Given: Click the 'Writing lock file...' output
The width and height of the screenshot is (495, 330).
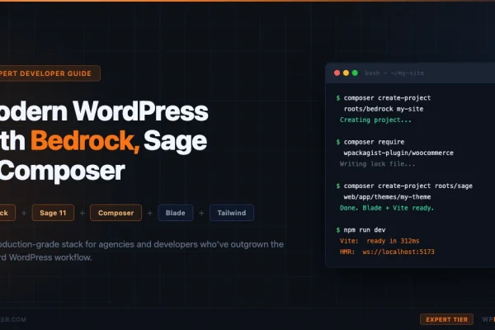Looking at the screenshot, I should point(378,164).
